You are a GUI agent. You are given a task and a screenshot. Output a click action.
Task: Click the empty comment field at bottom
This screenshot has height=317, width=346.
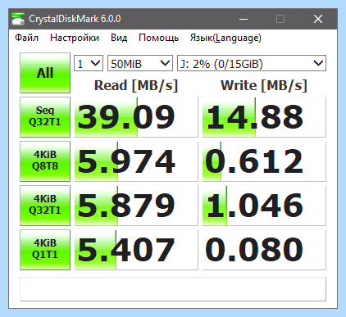click(x=173, y=289)
